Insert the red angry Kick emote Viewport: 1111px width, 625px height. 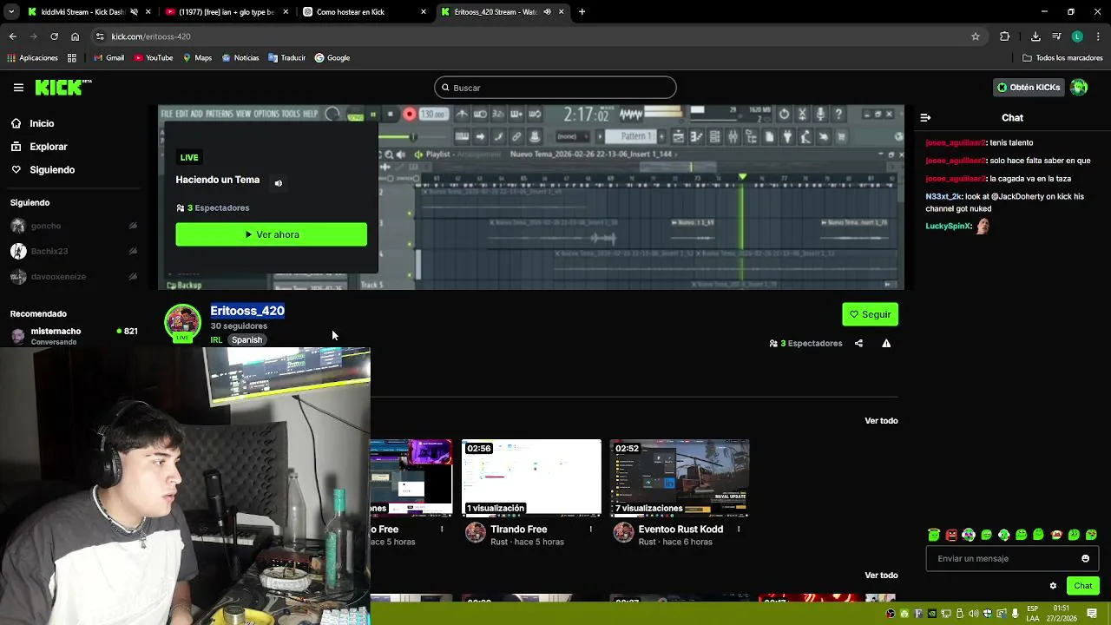coord(951,535)
